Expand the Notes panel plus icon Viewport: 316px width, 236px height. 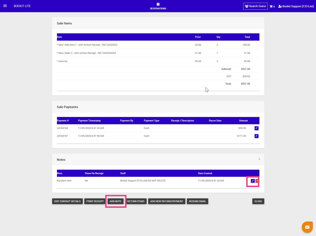[259, 159]
